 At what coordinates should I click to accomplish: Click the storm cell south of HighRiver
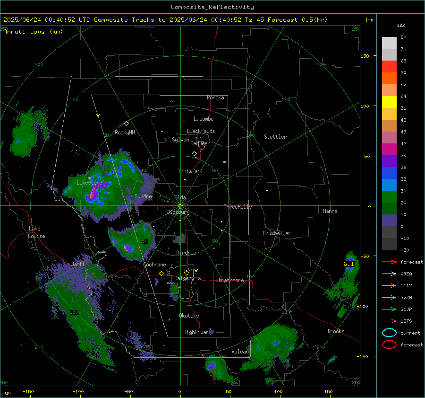pyautogui.click(x=212, y=366)
